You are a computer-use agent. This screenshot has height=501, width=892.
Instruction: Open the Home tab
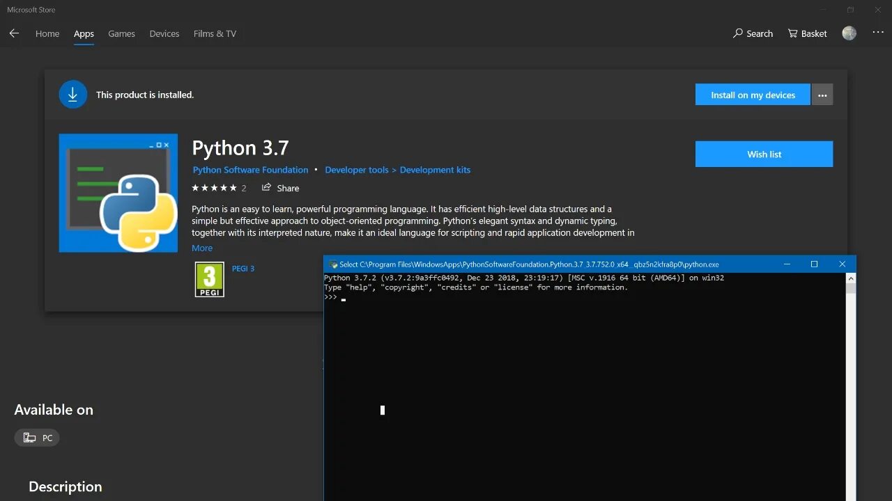[x=47, y=33]
